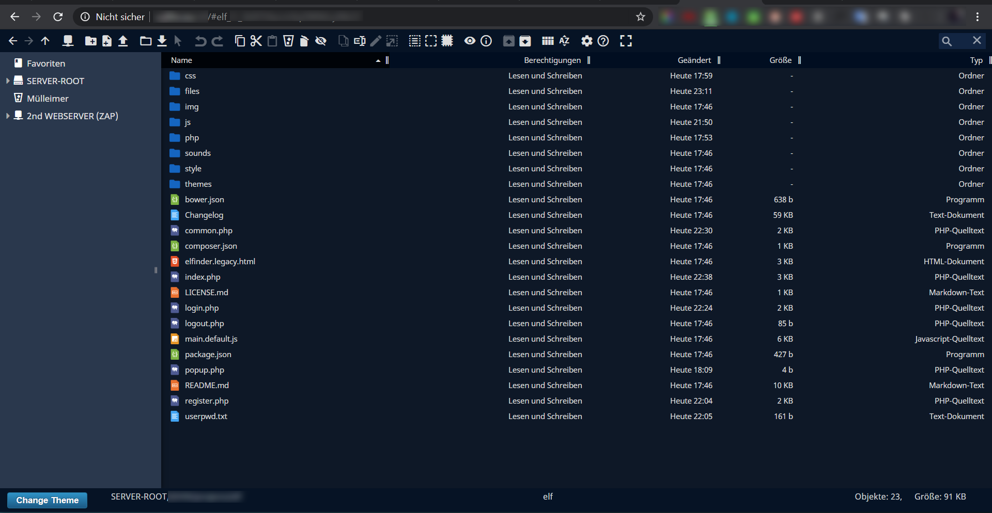This screenshot has width=992, height=513.
Task: Sort by Größe column header
Action: click(x=780, y=60)
